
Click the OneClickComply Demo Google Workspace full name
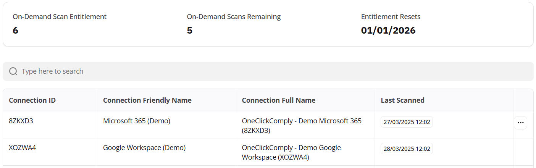pos(291,152)
